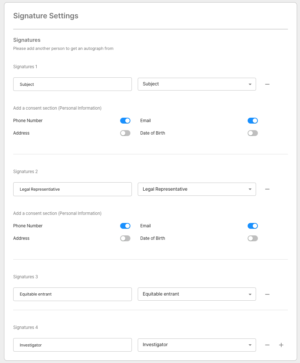
Task: Disable Email toggle for Signatures 1
Action: [253, 121]
